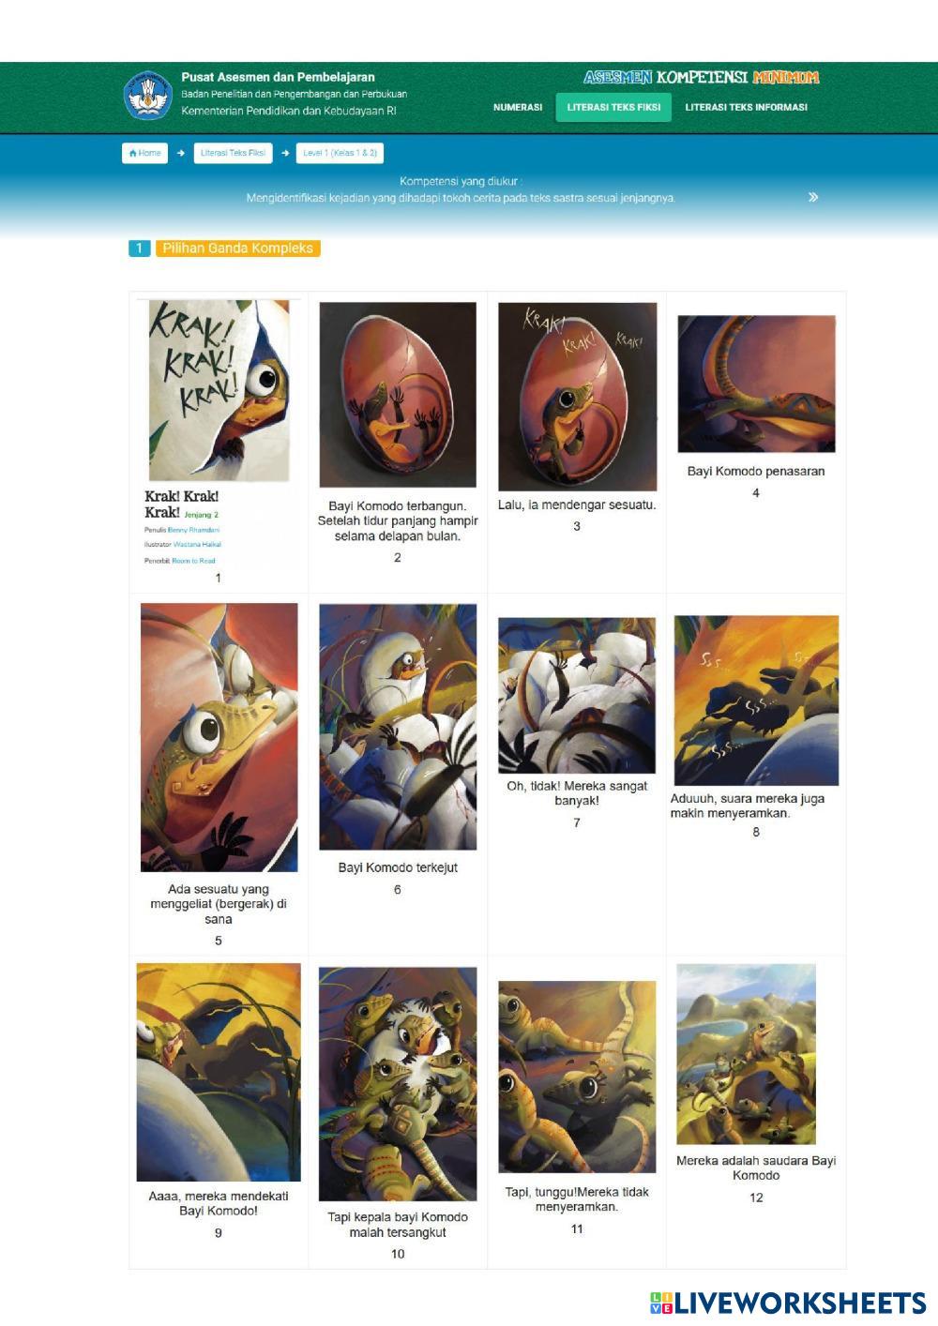Screen dimensions: 938x1326
Task: Expand competency description with double chevron
Action: [x=813, y=197]
